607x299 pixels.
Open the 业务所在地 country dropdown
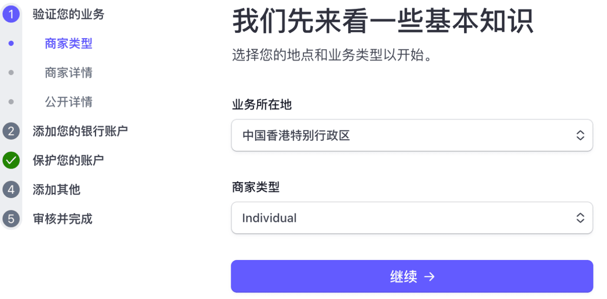tap(411, 136)
